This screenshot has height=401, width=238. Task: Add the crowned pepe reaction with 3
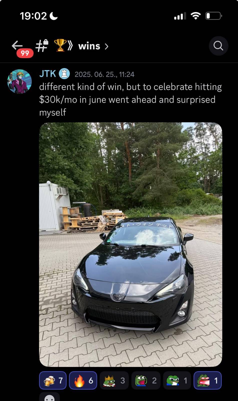click(114, 380)
